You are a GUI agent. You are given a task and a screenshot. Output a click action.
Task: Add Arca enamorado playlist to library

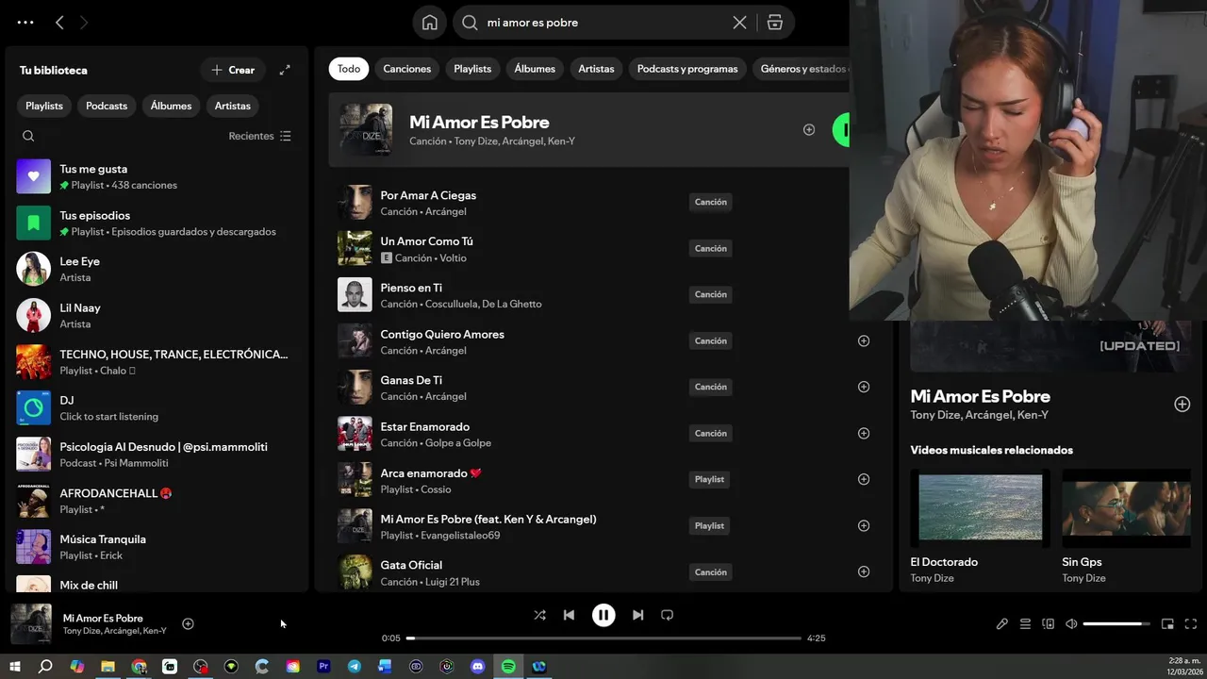point(864,479)
